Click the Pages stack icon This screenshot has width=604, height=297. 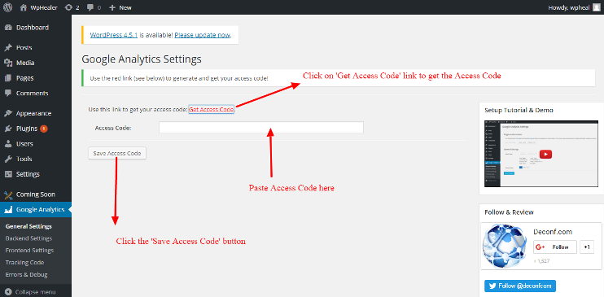8,78
